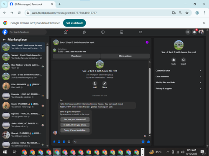This screenshot has height=156, width=209.
Task: Click the Chrome address bar URL
Action: tap(64, 13)
